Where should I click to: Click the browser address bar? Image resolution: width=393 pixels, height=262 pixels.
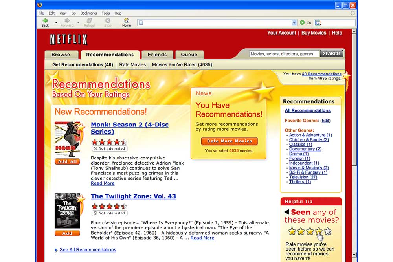point(217,23)
